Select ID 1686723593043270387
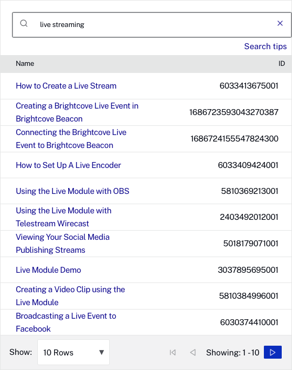This screenshot has height=370, width=292. [x=234, y=112]
